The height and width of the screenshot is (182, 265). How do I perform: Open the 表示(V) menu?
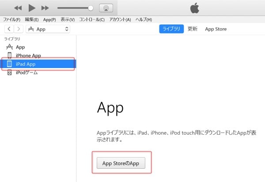(68, 19)
